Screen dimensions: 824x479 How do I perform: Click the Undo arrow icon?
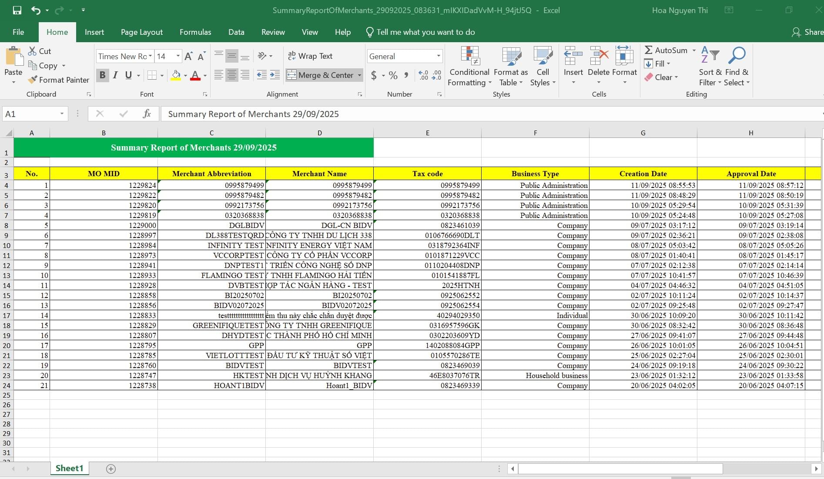[x=36, y=10]
